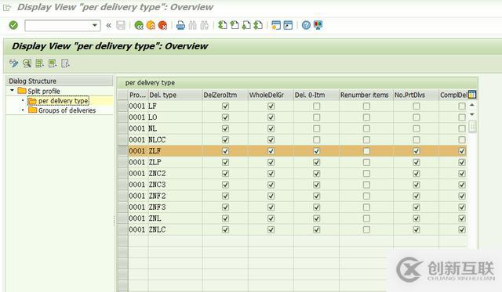Click the Select Block icon
The height and width of the screenshot is (292, 502).
coord(53,63)
